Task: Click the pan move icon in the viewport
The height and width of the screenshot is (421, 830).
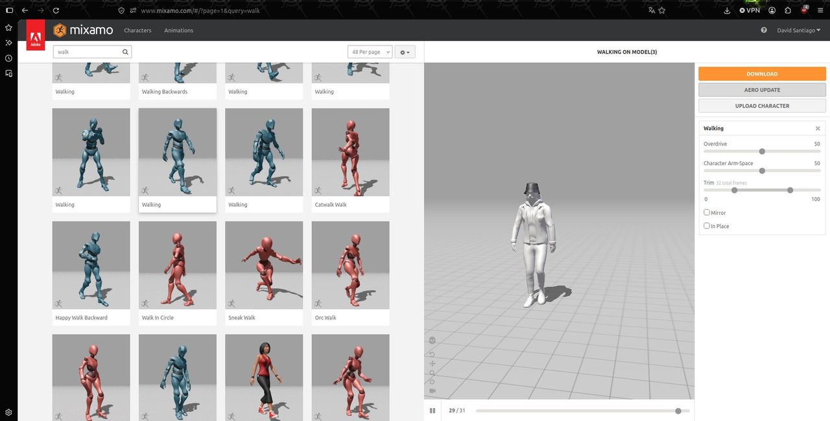Action: (x=433, y=363)
